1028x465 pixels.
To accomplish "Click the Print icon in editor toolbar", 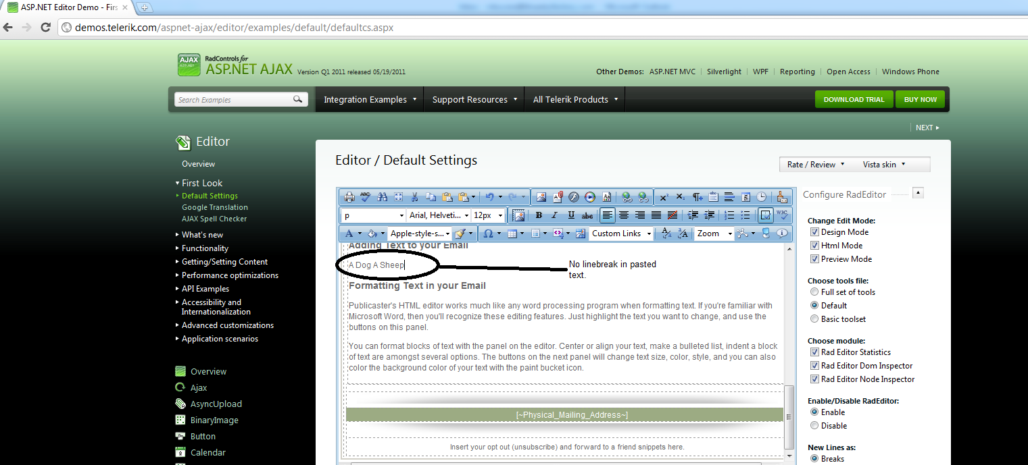I will click(349, 197).
